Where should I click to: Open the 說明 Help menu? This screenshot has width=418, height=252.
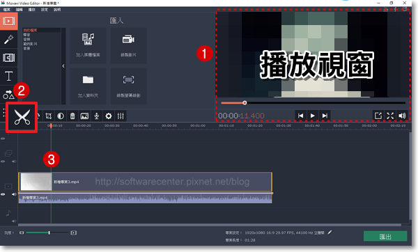[x=57, y=10]
